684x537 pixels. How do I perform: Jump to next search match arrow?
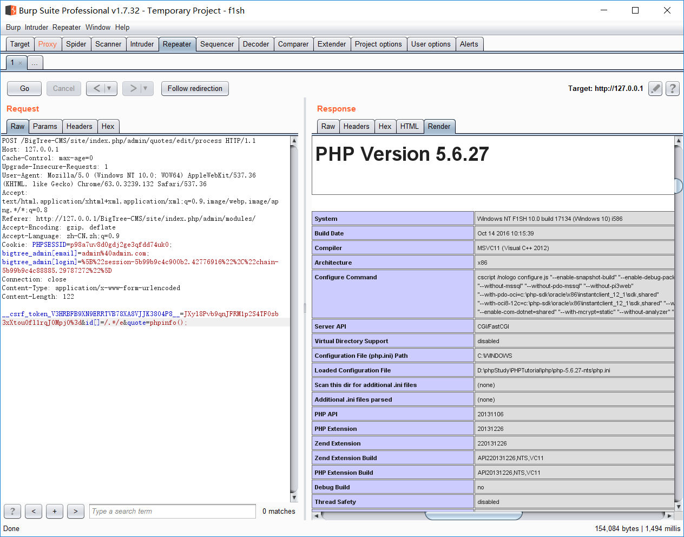76,511
